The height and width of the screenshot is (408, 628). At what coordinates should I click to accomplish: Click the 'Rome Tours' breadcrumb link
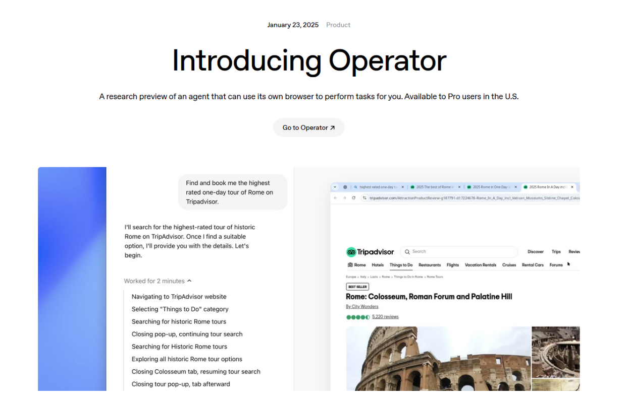(435, 277)
